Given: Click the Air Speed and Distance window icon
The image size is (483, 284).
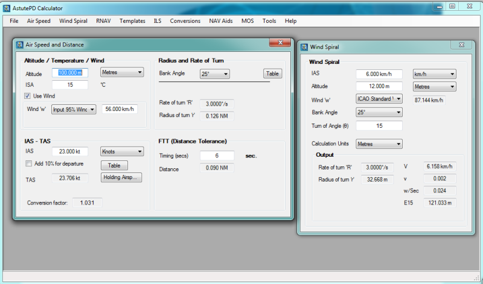Looking at the screenshot, I should click(20, 45).
